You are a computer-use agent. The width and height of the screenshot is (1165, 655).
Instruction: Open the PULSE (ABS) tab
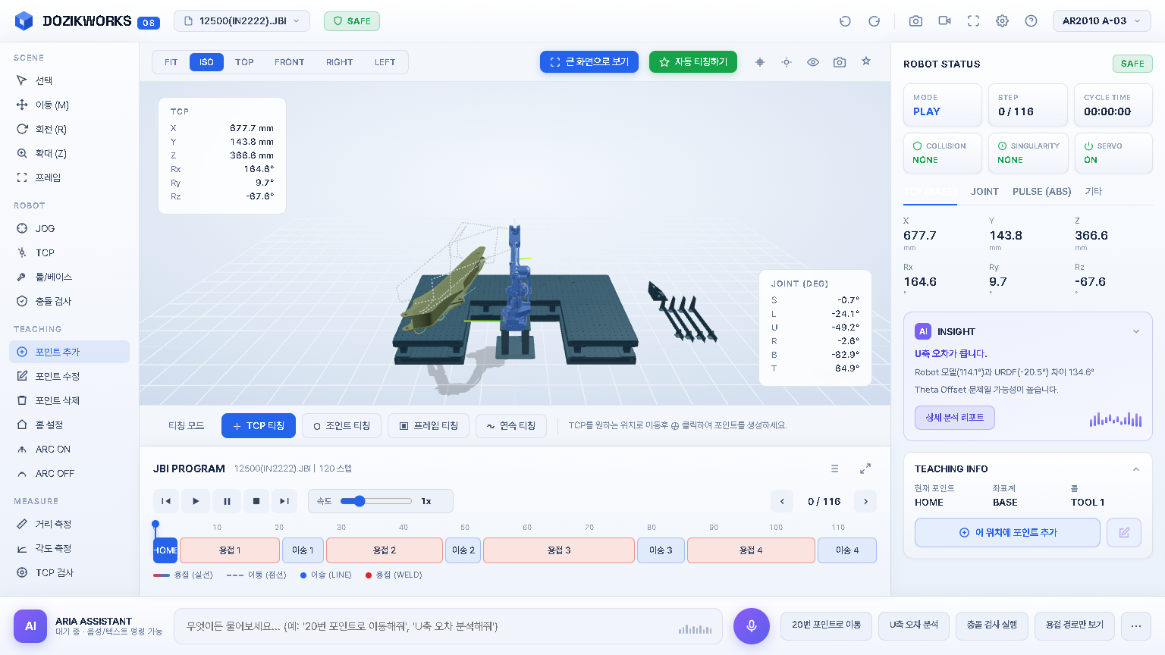(x=1042, y=192)
